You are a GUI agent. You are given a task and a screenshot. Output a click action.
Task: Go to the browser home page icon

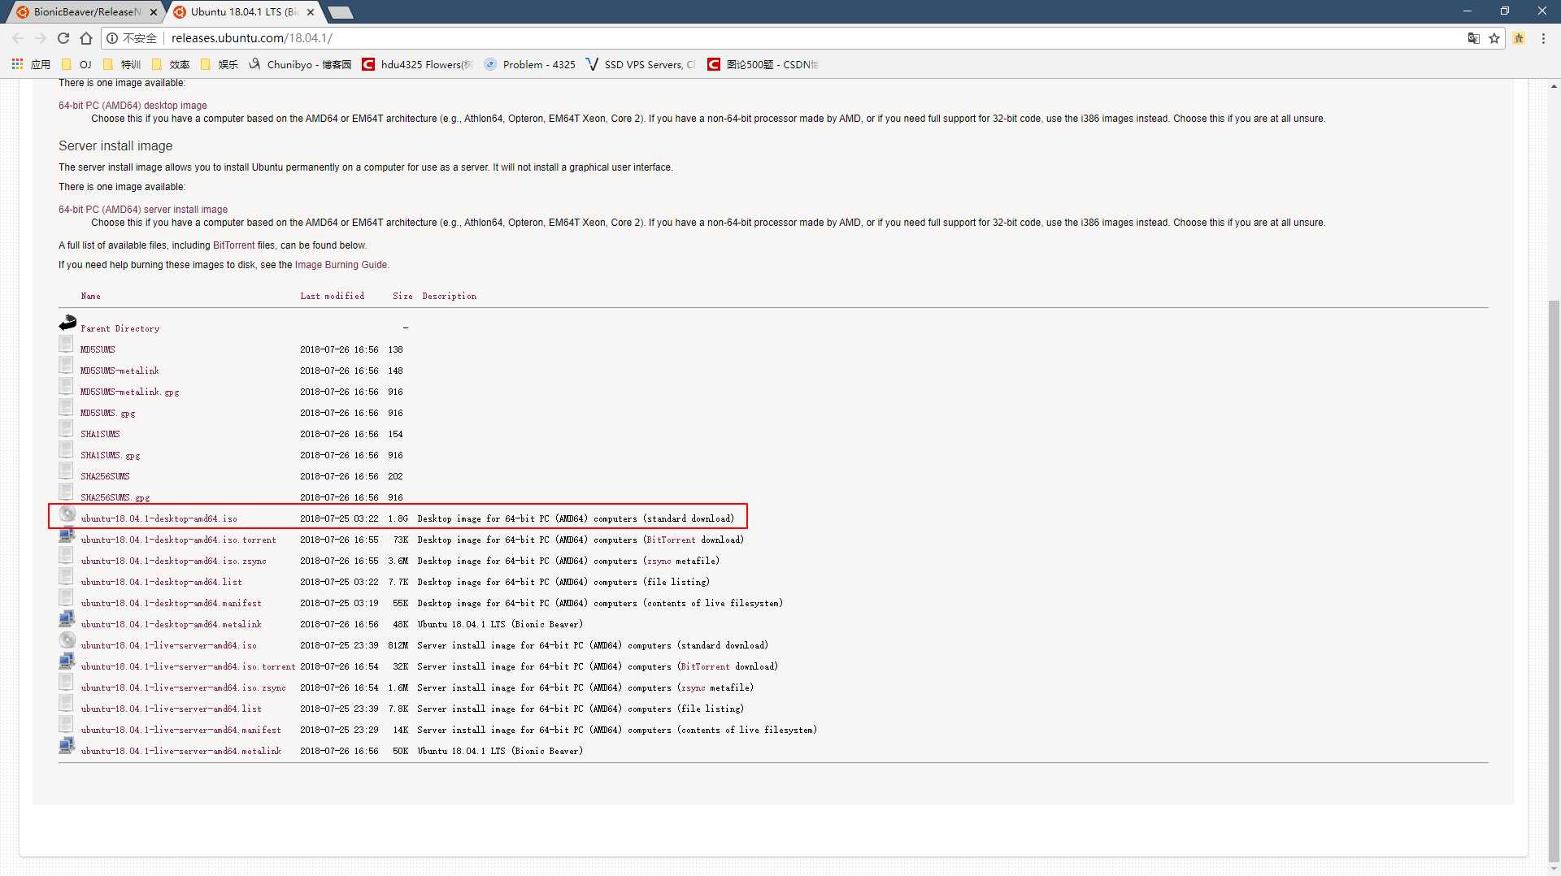point(86,38)
